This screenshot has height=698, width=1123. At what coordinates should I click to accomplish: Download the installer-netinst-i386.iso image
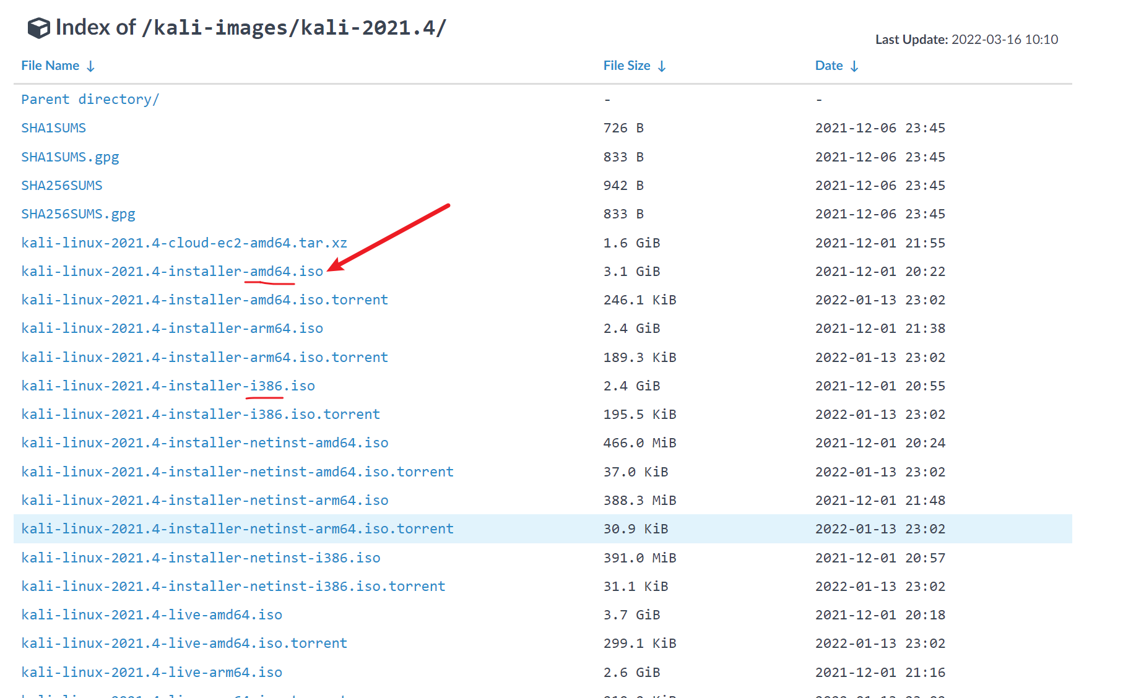(x=201, y=558)
